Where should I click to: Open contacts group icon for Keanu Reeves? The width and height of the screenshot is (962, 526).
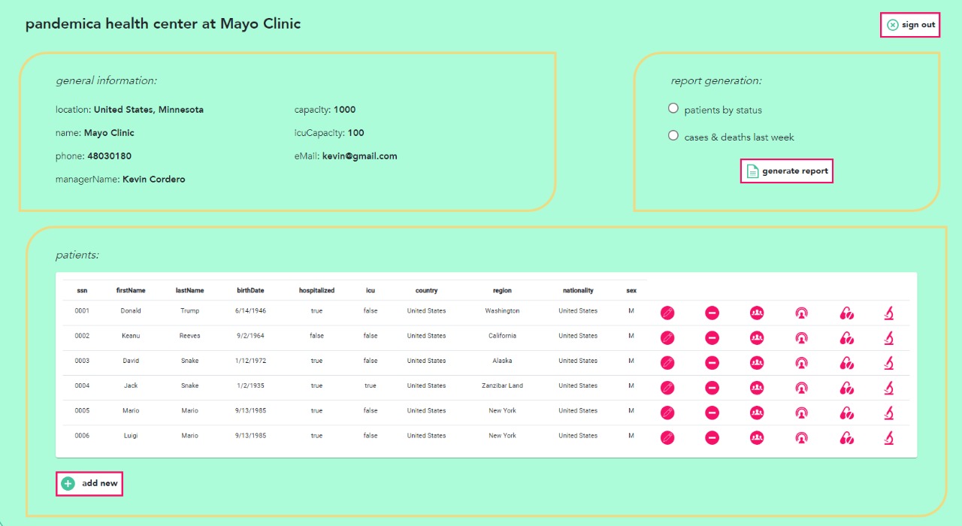click(x=757, y=338)
